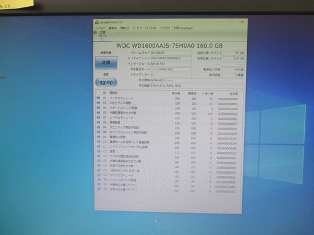The width and height of the screenshot is (314, 235).
Task: Open the 機能 menu
Action: tap(124, 28)
